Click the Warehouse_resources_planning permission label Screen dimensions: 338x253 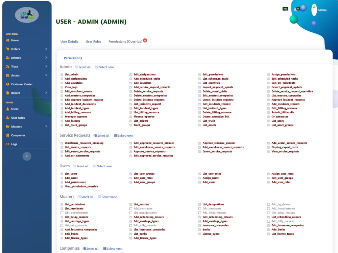[84, 143]
